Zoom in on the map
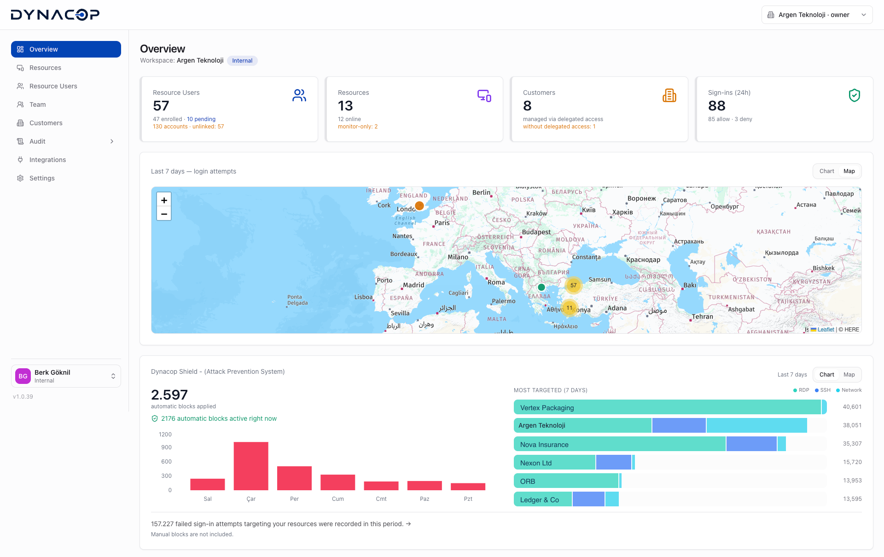The image size is (884, 557). 164,200
